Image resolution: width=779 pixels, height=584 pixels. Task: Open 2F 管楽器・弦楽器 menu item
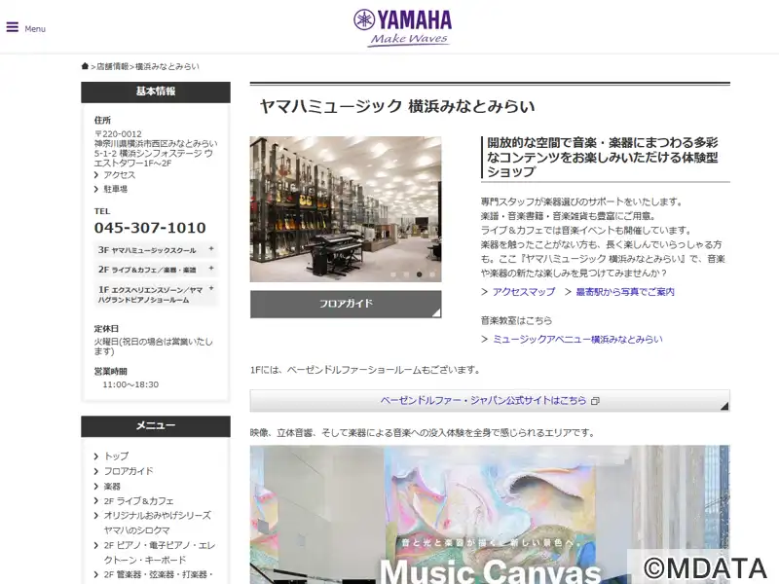(x=158, y=575)
